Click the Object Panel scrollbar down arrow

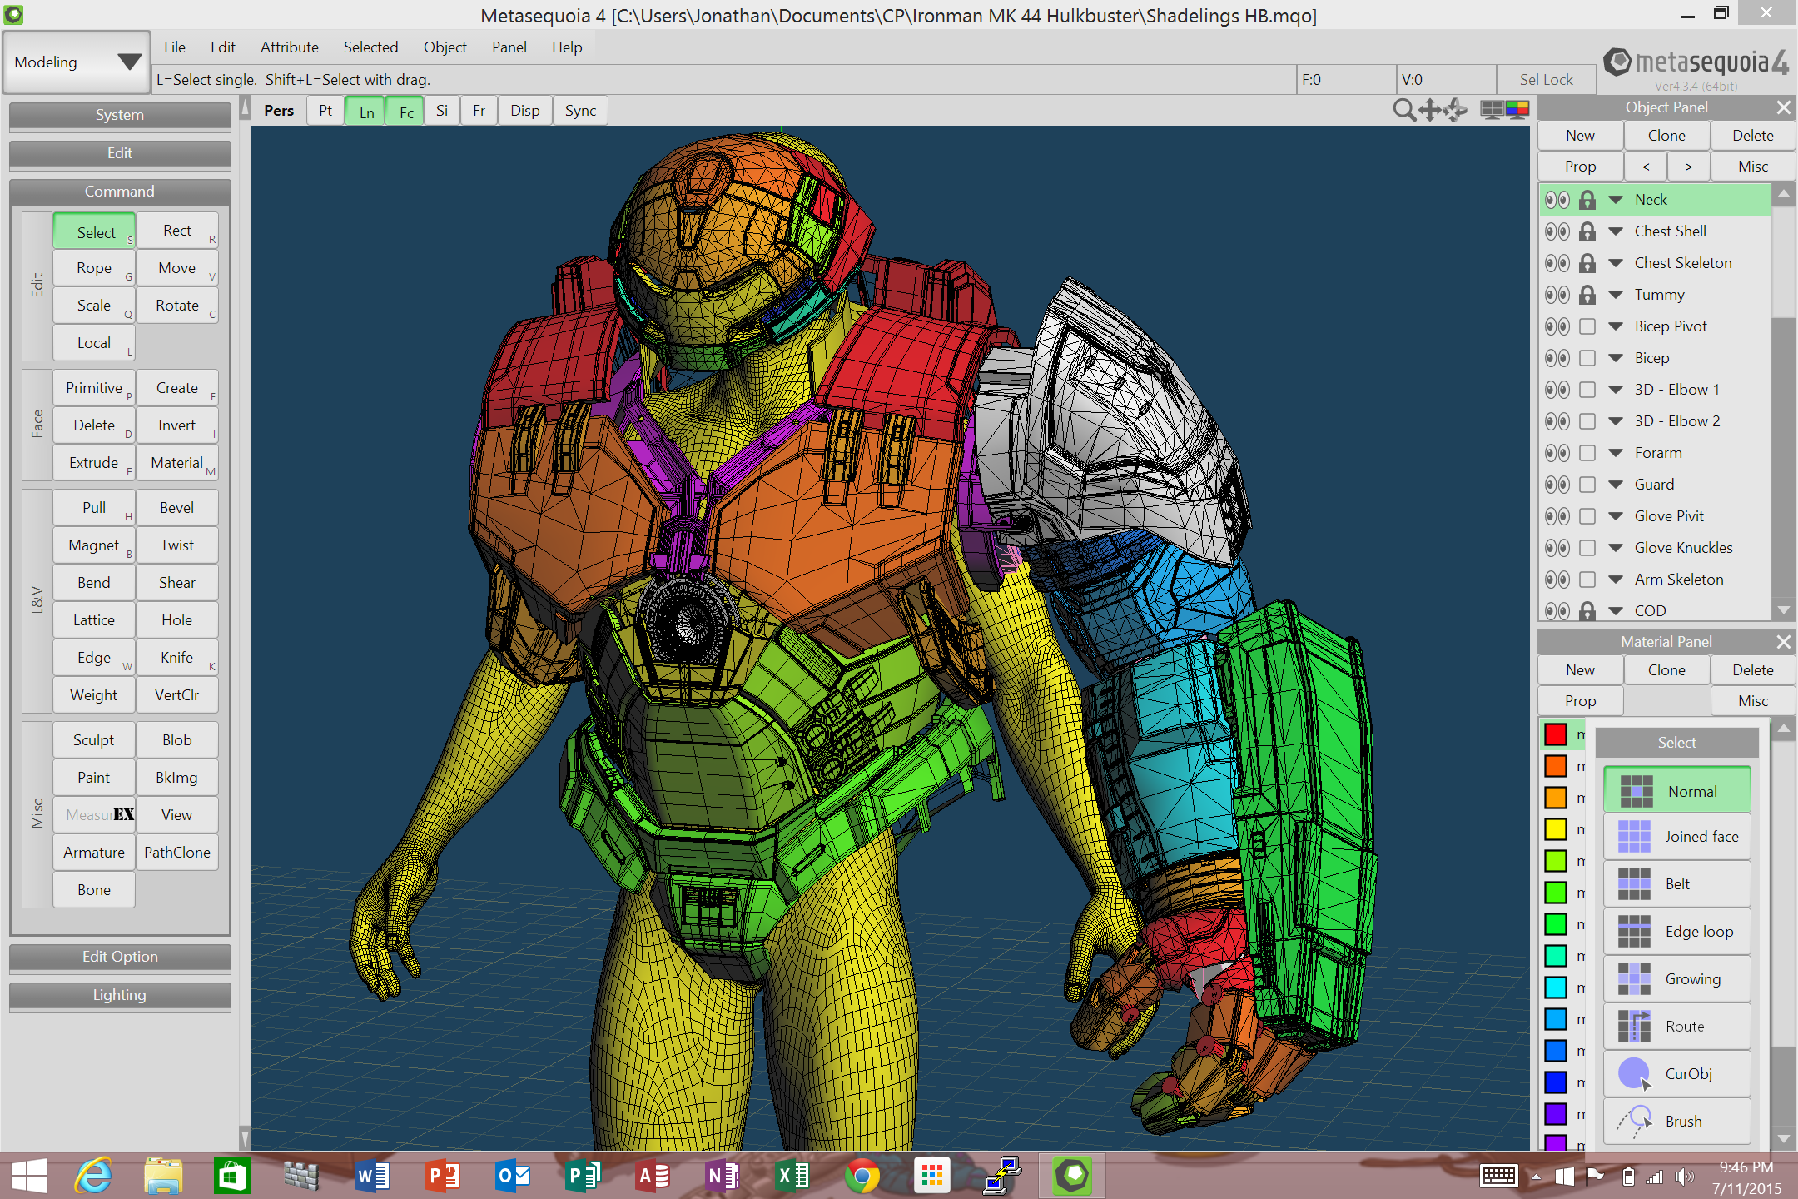tap(1783, 610)
